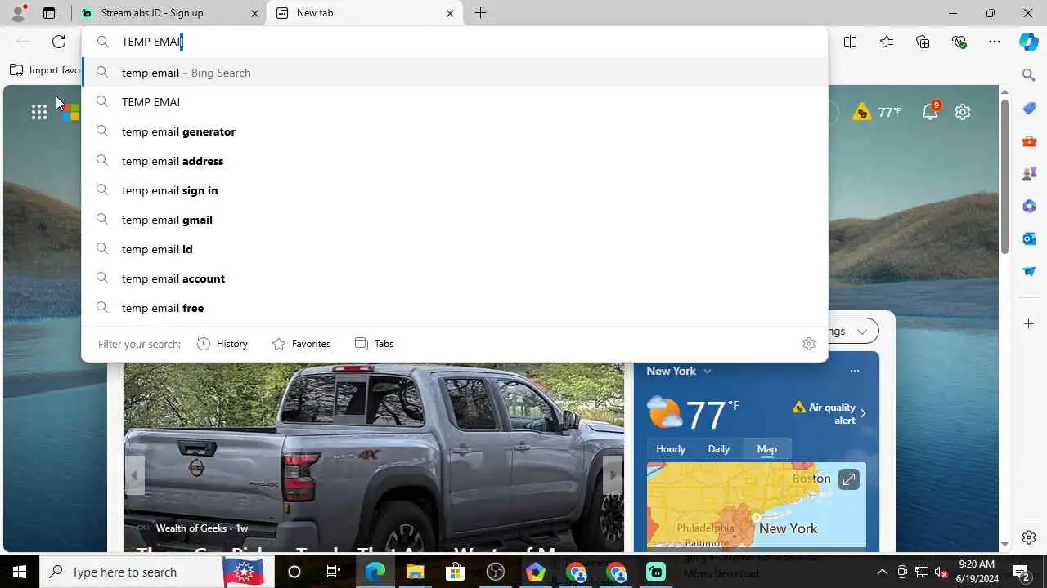The width and height of the screenshot is (1047, 588).
Task: Choose 'temp email sign in' suggestion
Action: click(x=455, y=190)
